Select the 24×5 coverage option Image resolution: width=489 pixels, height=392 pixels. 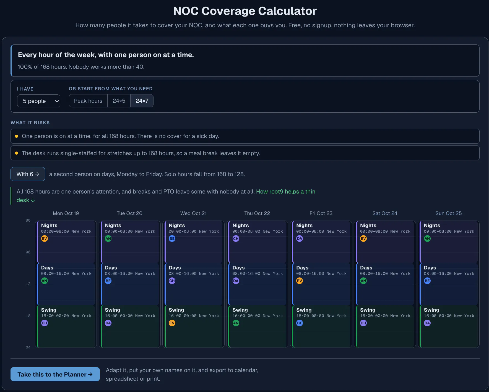119,101
